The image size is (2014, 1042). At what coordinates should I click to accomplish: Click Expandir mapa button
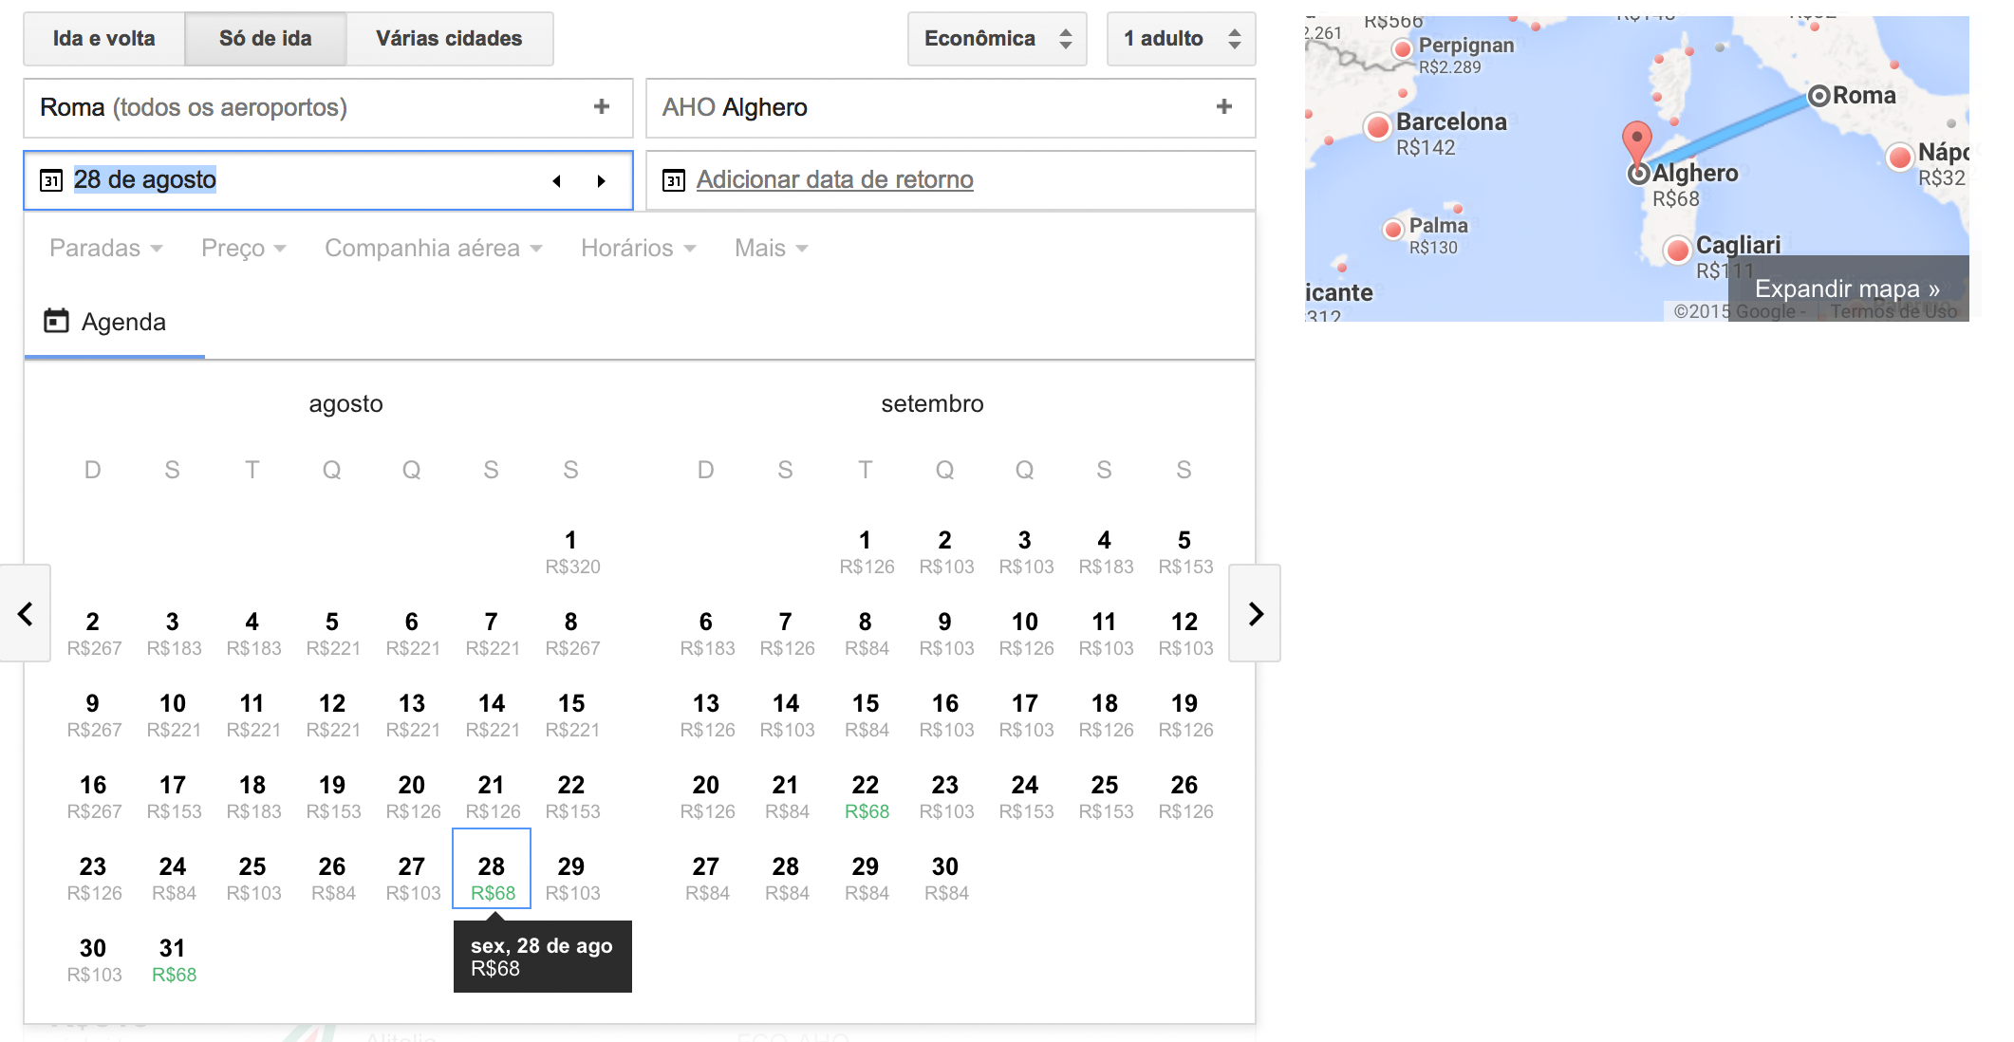(1847, 288)
